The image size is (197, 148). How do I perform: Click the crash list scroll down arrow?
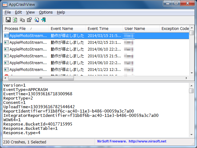(x=192, y=73)
